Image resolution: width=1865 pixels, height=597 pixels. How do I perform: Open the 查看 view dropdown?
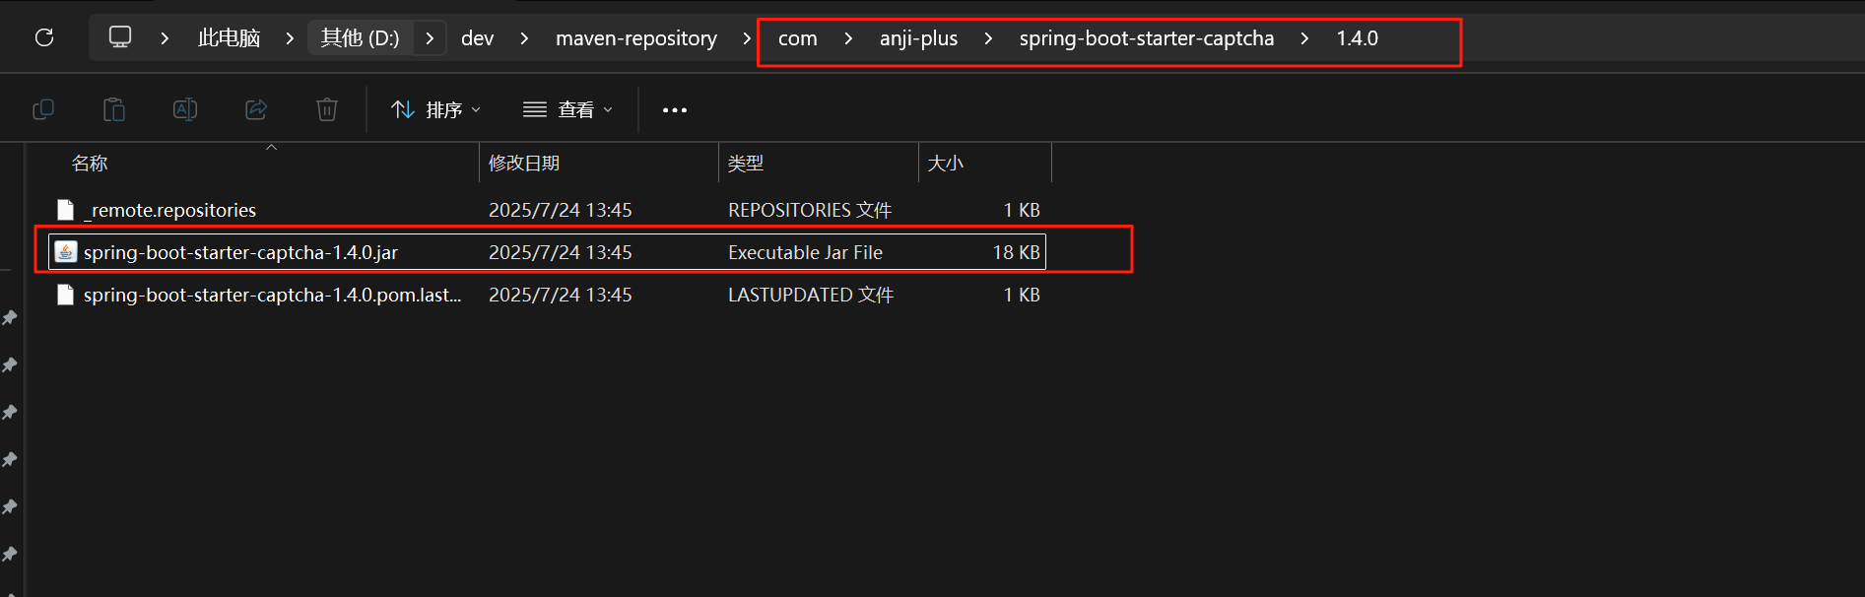pos(567,109)
